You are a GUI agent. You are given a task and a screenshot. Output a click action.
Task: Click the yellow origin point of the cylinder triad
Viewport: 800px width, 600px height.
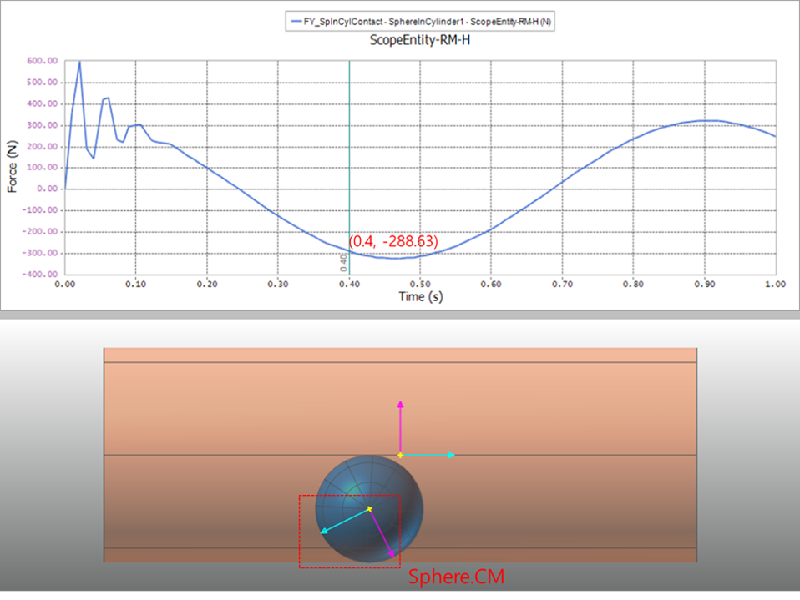[x=400, y=456]
